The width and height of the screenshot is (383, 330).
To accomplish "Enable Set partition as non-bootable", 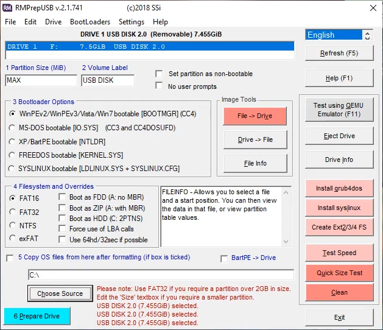I will 159,74.
